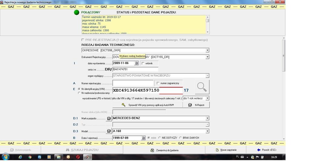Click Nowe zapytanie button

coord(226,150)
